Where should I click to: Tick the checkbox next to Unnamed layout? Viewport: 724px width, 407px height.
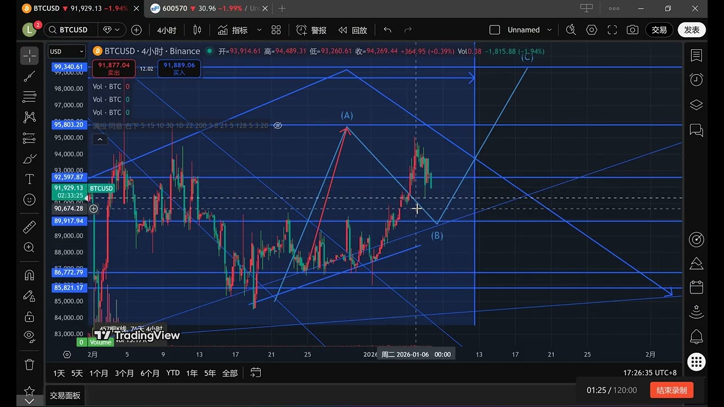[494, 30]
